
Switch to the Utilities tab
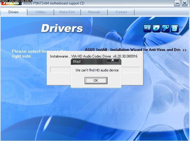(41, 12)
